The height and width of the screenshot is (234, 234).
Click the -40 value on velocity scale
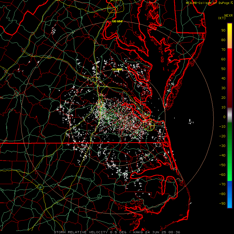pyautogui.click(x=222, y=155)
